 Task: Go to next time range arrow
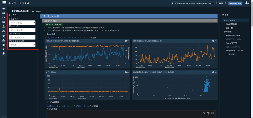point(226,3)
